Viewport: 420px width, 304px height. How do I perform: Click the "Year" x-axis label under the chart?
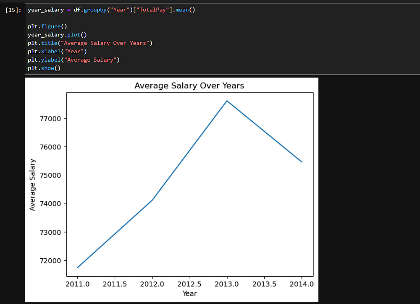[190, 294]
